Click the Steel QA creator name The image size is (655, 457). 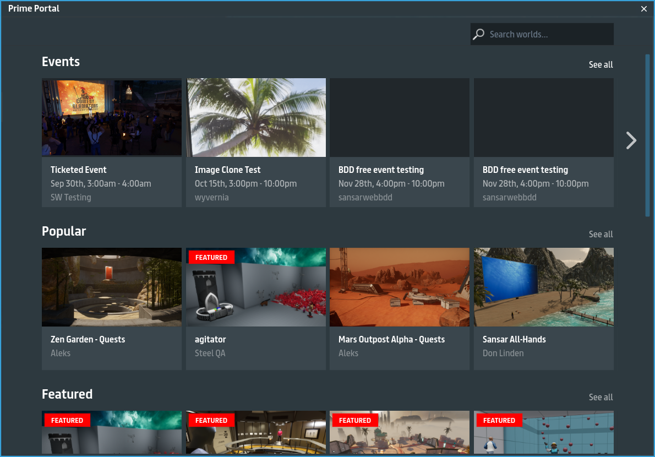(x=210, y=353)
